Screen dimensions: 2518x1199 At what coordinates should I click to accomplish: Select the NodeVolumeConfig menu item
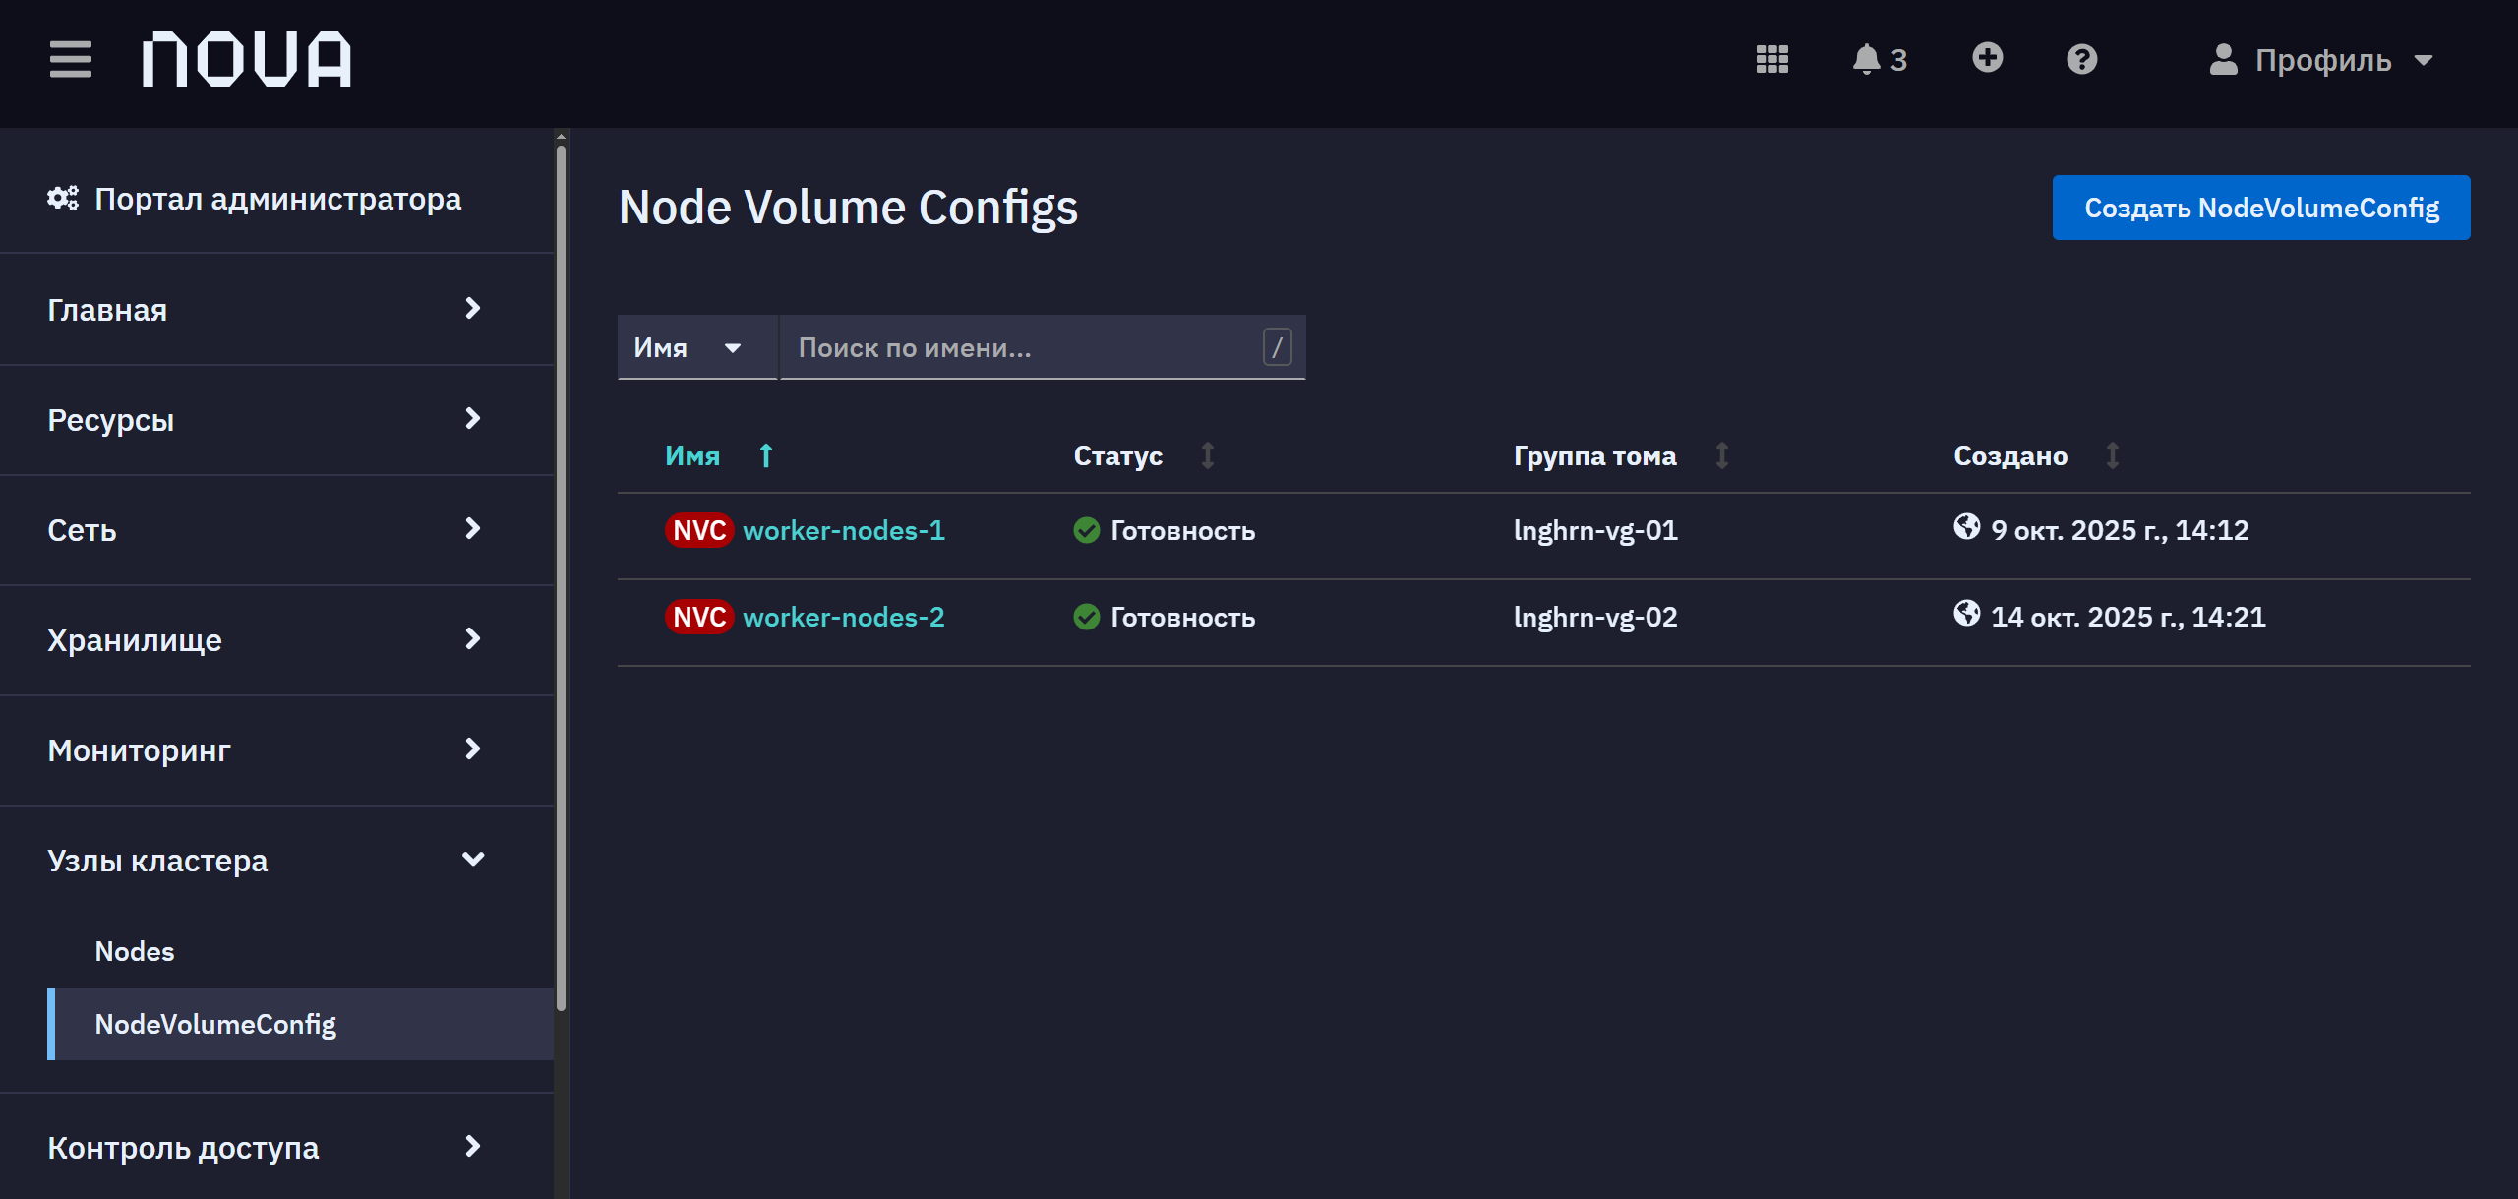pyautogui.click(x=300, y=1024)
